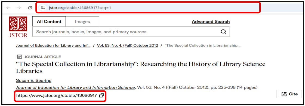Click the Cite button
This screenshot has width=305, height=106.
tap(289, 94)
